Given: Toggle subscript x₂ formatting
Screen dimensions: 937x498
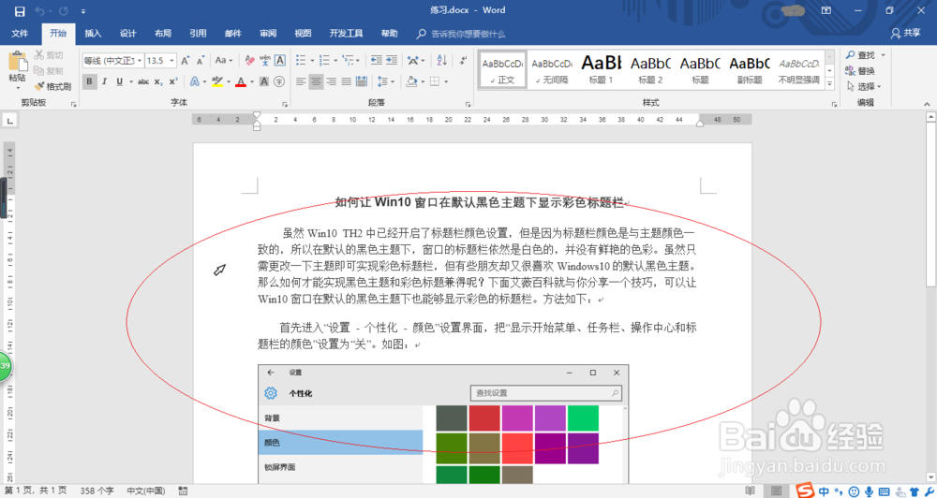Looking at the screenshot, I should [157, 81].
